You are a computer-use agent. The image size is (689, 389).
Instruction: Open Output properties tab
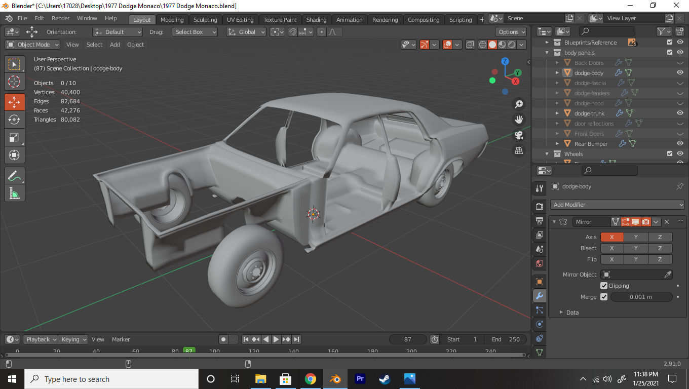(x=540, y=220)
